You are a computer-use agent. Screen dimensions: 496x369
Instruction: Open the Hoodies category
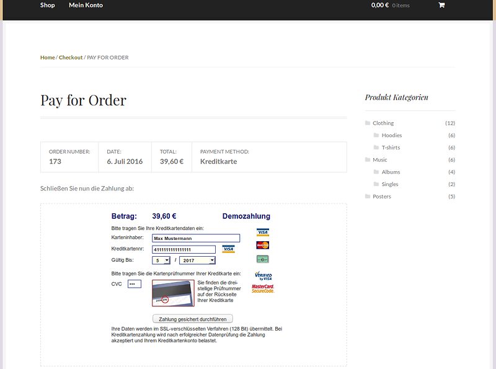click(391, 135)
